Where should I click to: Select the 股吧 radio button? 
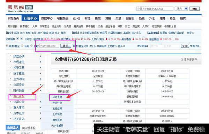point(32,46)
